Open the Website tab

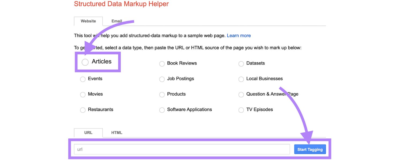(x=88, y=21)
